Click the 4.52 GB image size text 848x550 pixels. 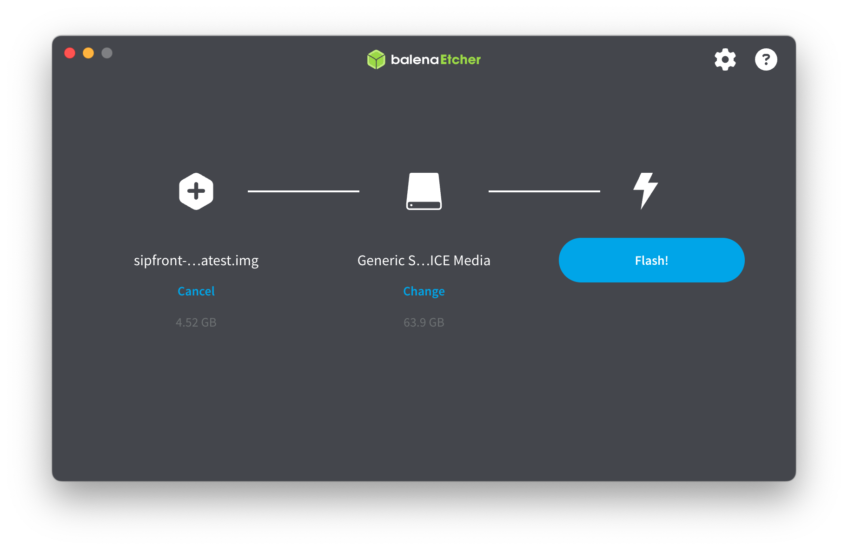tap(196, 322)
